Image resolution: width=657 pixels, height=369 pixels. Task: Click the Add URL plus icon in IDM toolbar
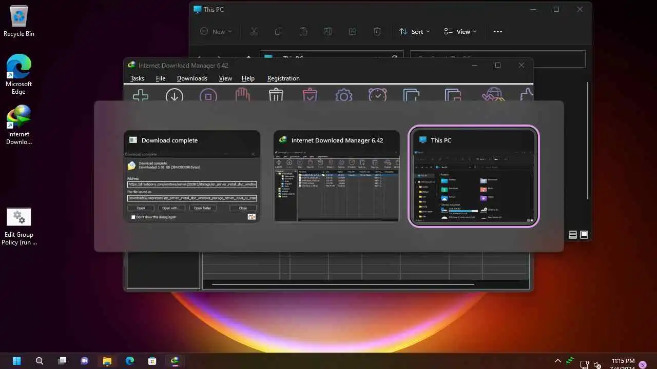[x=141, y=95]
